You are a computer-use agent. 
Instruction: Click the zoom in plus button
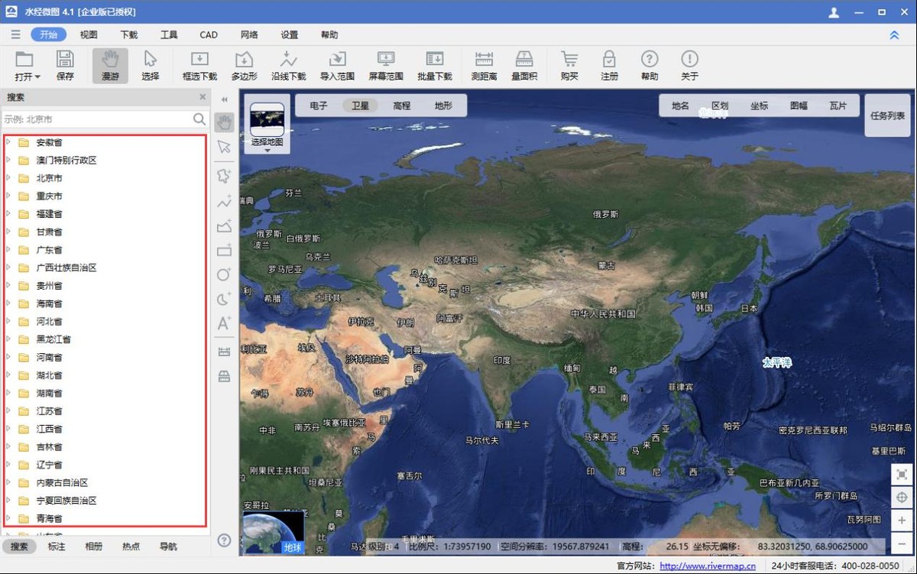(x=902, y=520)
